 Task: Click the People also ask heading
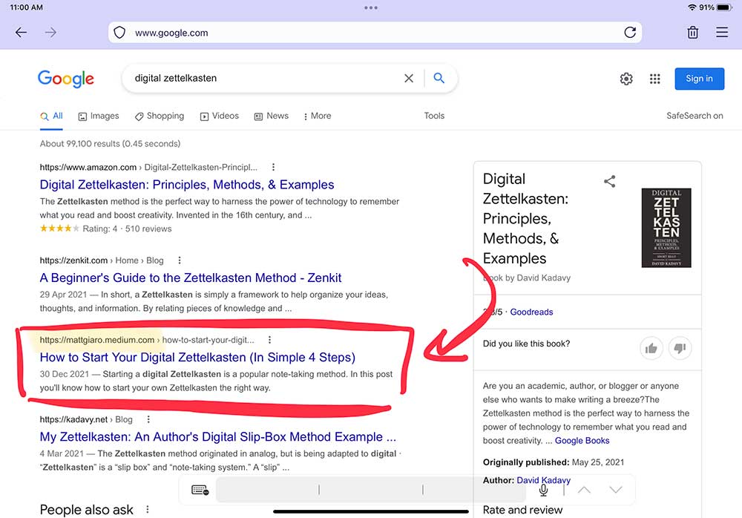tap(87, 510)
